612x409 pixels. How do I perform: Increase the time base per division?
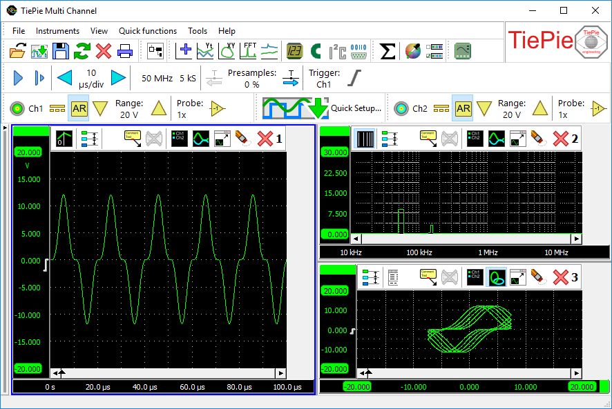coord(118,78)
